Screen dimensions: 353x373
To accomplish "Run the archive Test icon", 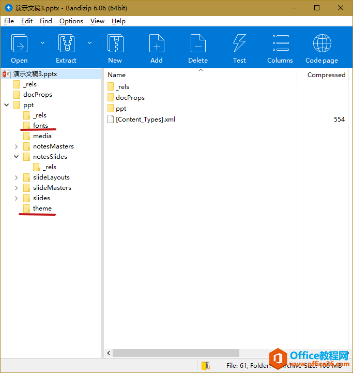I will click(239, 43).
